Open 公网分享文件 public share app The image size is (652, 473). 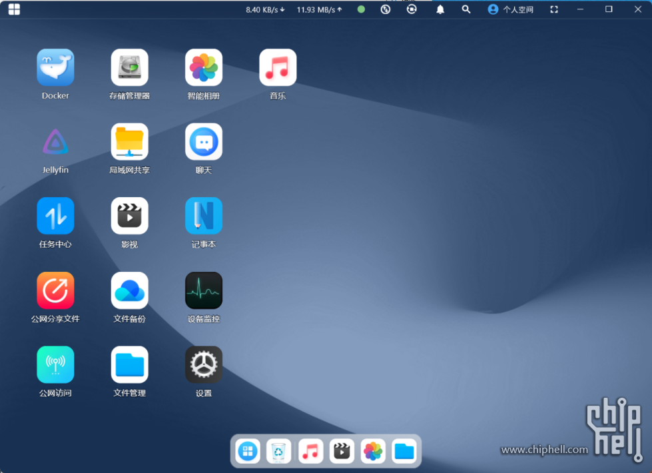click(x=55, y=290)
